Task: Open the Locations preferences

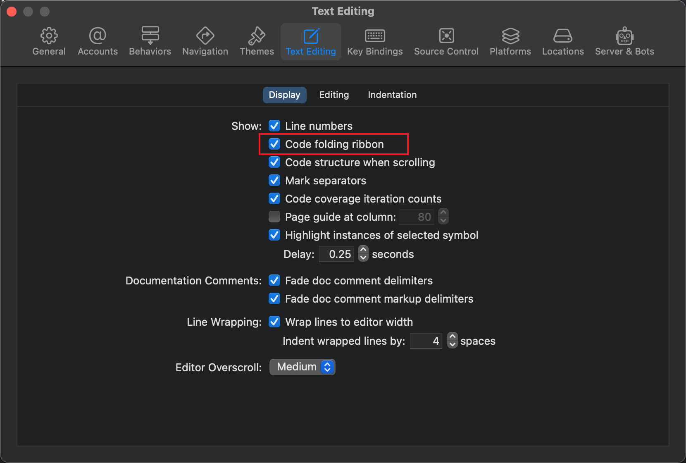Action: (x=563, y=41)
